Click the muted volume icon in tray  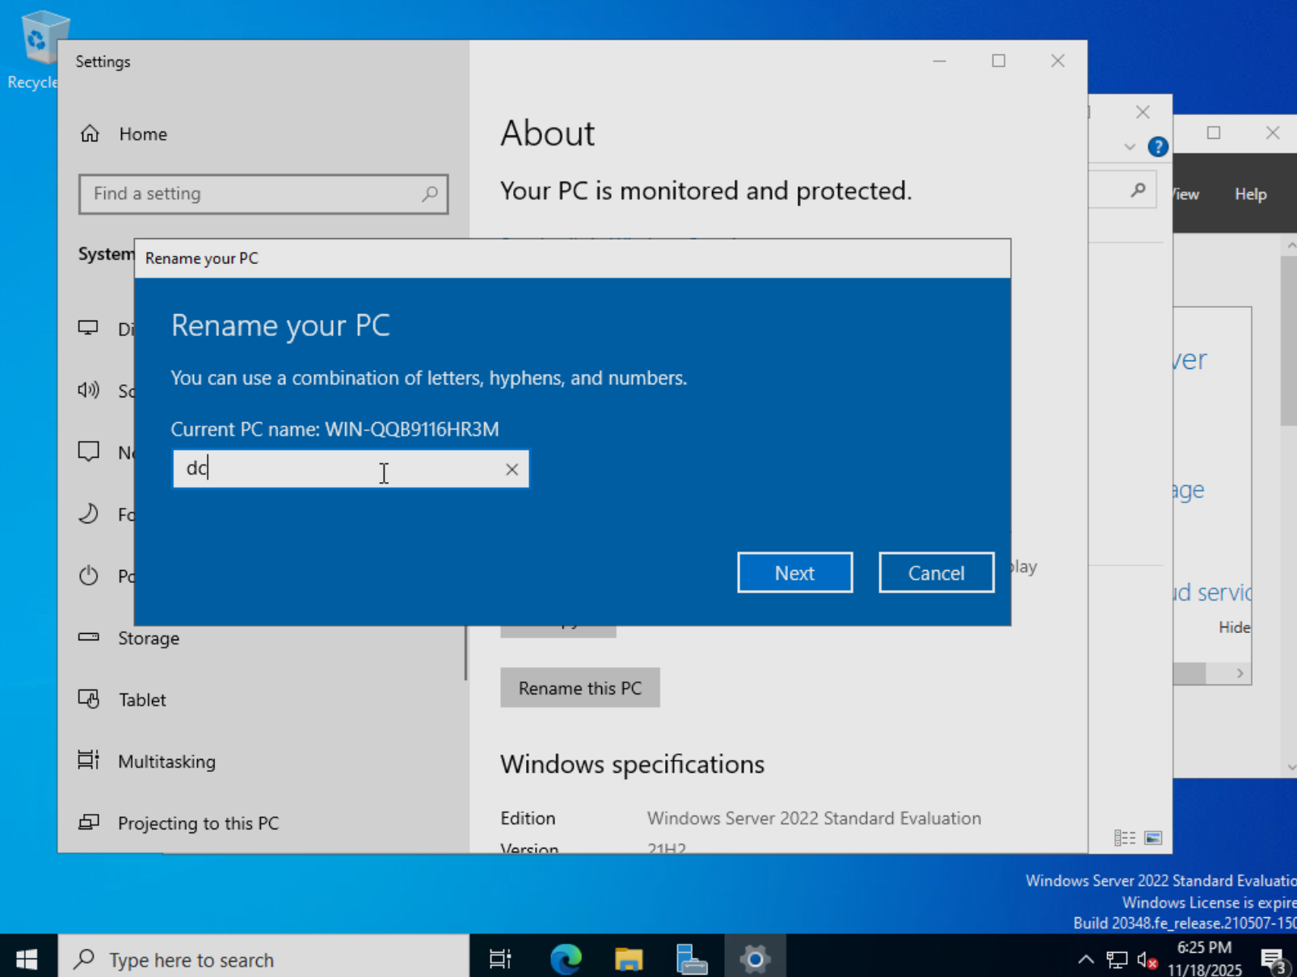pyautogui.click(x=1147, y=959)
